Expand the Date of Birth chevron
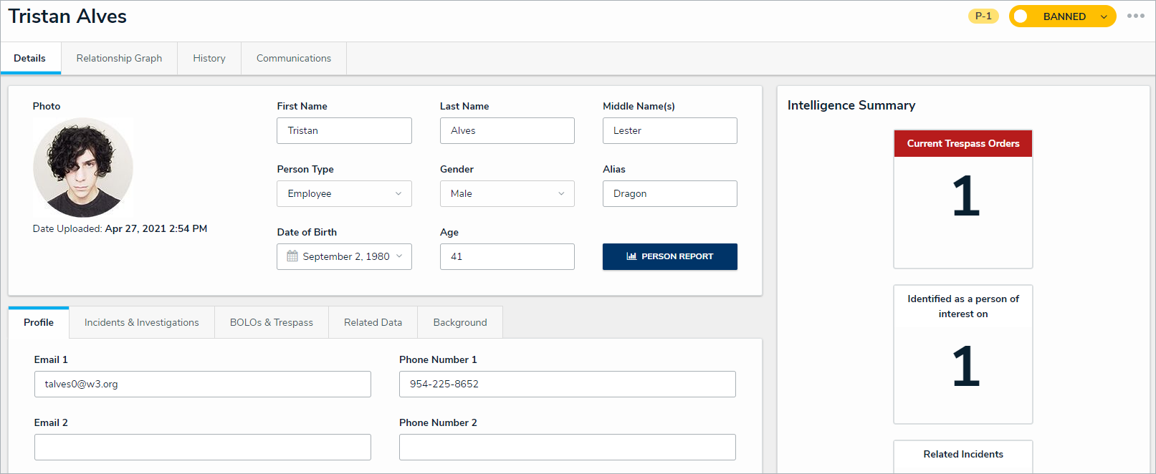Image resolution: width=1156 pixels, height=474 pixels. pyautogui.click(x=399, y=256)
